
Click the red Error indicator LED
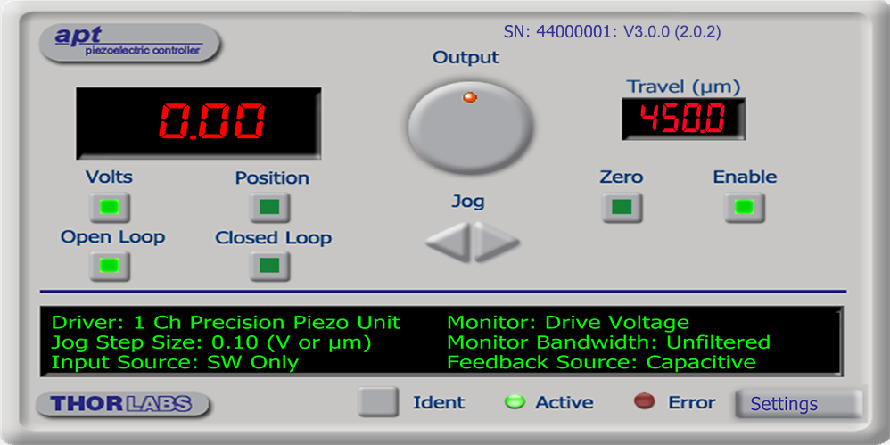point(644,402)
